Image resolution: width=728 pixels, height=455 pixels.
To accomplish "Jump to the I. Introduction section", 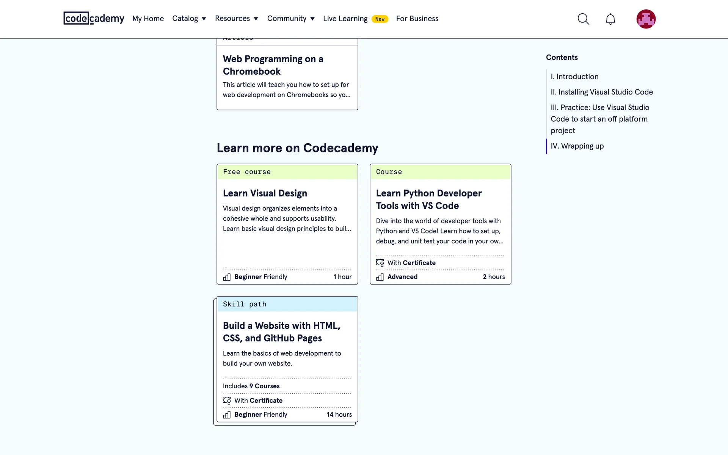I will coord(574,77).
